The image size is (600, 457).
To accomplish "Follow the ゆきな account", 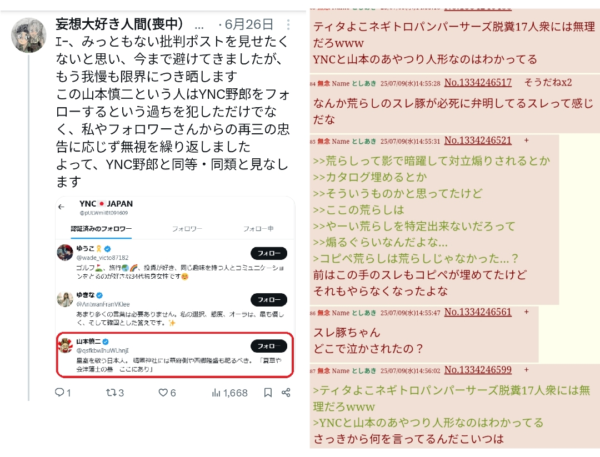I will (x=269, y=300).
